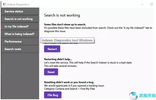The height and width of the screenshot is (100, 156).
Task: Open the Service status tab
Action: click(x=20, y=11)
